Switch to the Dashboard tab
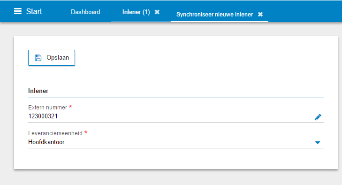Screen dimensions: 342x185 coord(85,12)
